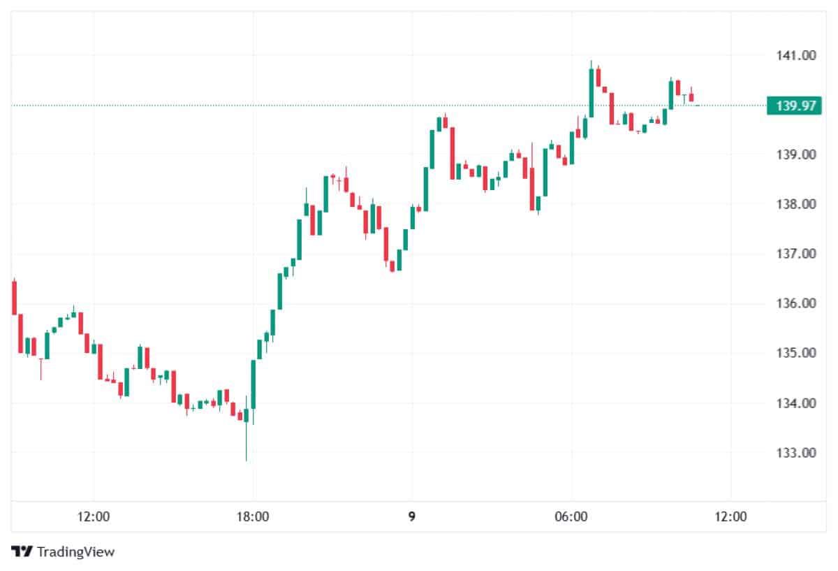Click the first red candle at chart start
Image resolution: width=838 pixels, height=571 pixels.
click(x=14, y=297)
